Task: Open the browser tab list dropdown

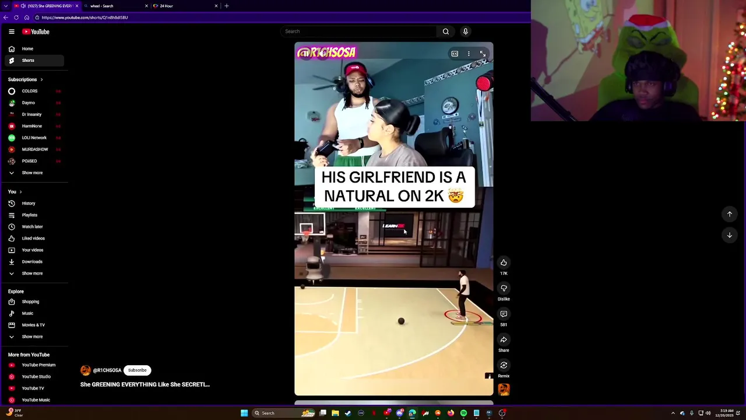Action: pos(6,6)
